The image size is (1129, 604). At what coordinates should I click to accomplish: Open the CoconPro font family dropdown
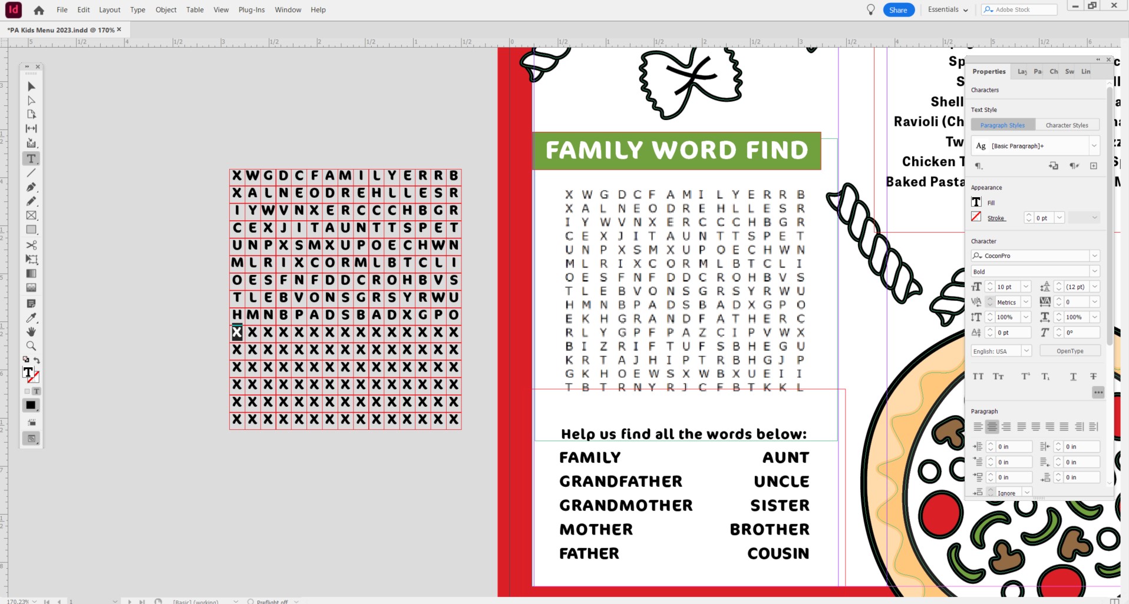click(1094, 256)
